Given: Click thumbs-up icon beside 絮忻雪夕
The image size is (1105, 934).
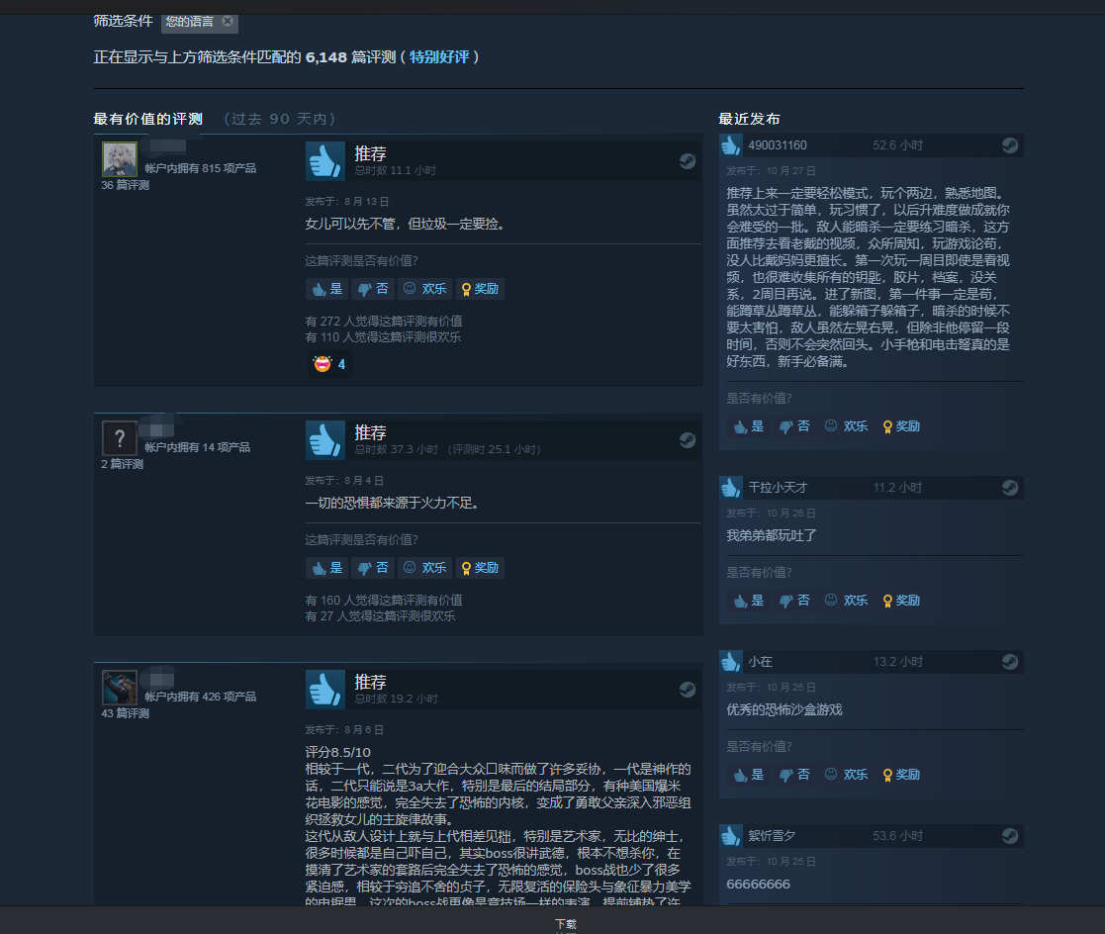Looking at the screenshot, I should click(731, 836).
